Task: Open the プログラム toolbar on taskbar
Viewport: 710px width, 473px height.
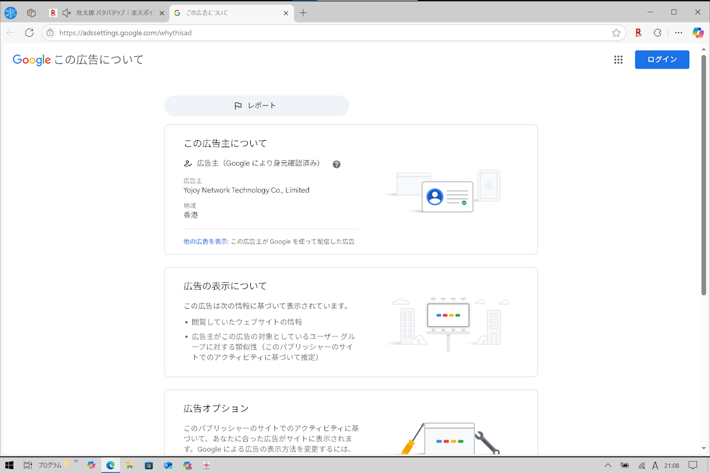Action: 50,465
